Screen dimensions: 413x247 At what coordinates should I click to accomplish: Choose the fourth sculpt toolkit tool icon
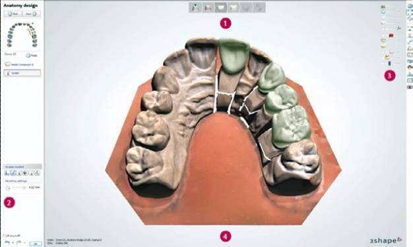click(x=25, y=173)
